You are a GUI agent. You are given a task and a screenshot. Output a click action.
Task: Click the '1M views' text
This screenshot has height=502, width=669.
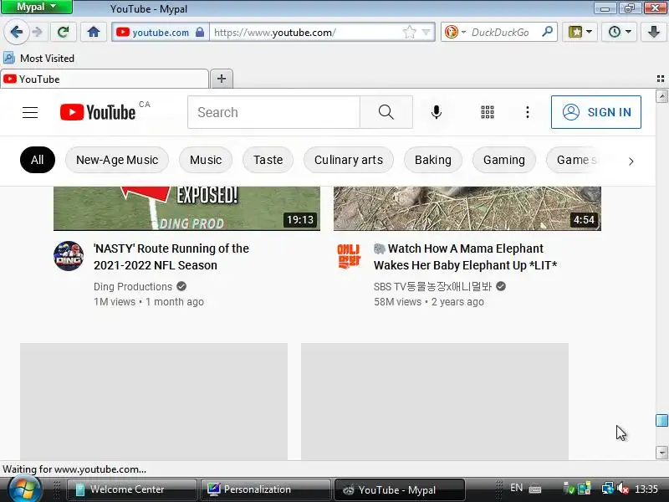coord(115,302)
